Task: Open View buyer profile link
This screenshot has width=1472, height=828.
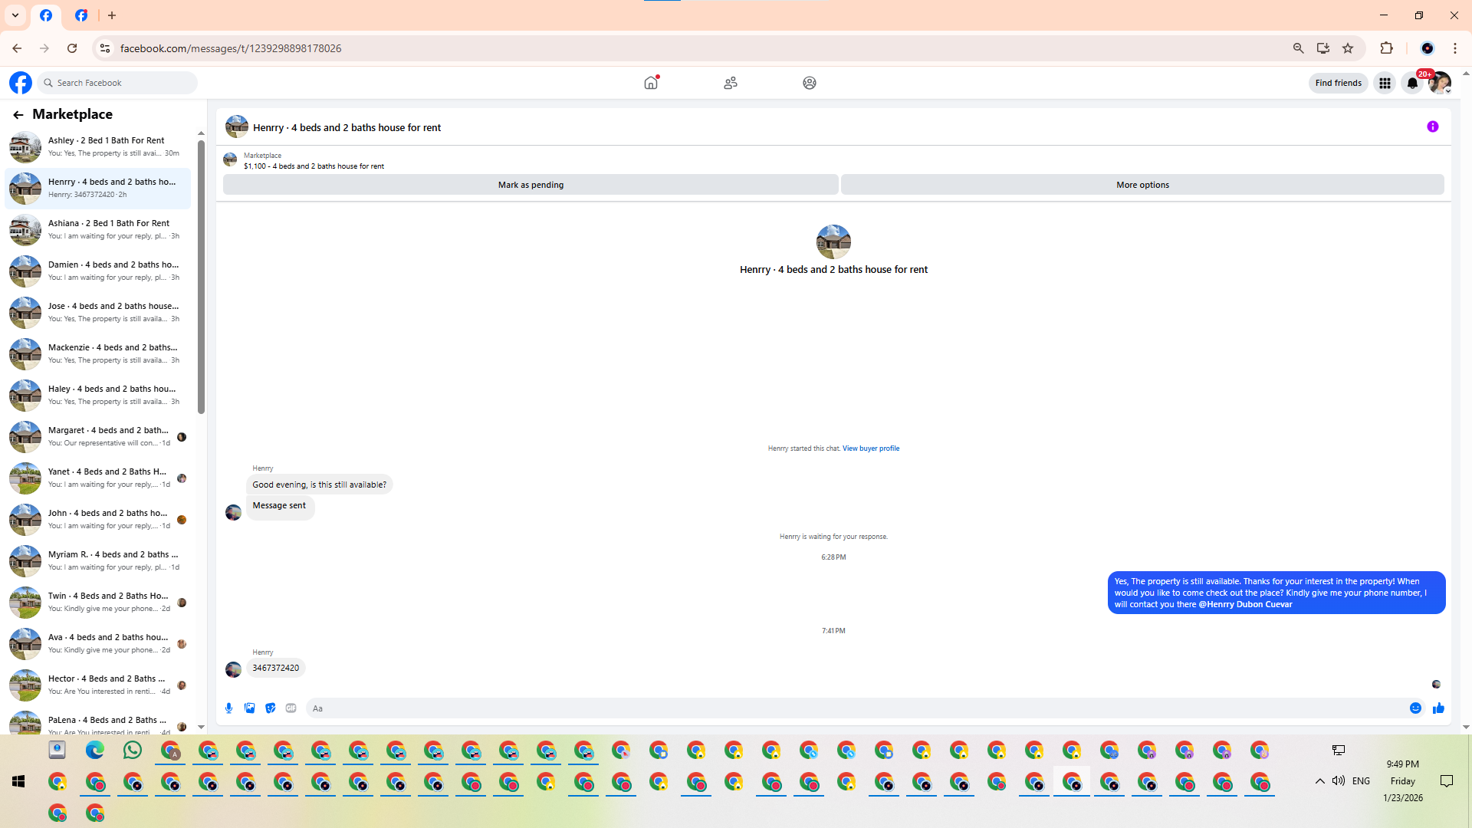Action: click(x=870, y=449)
